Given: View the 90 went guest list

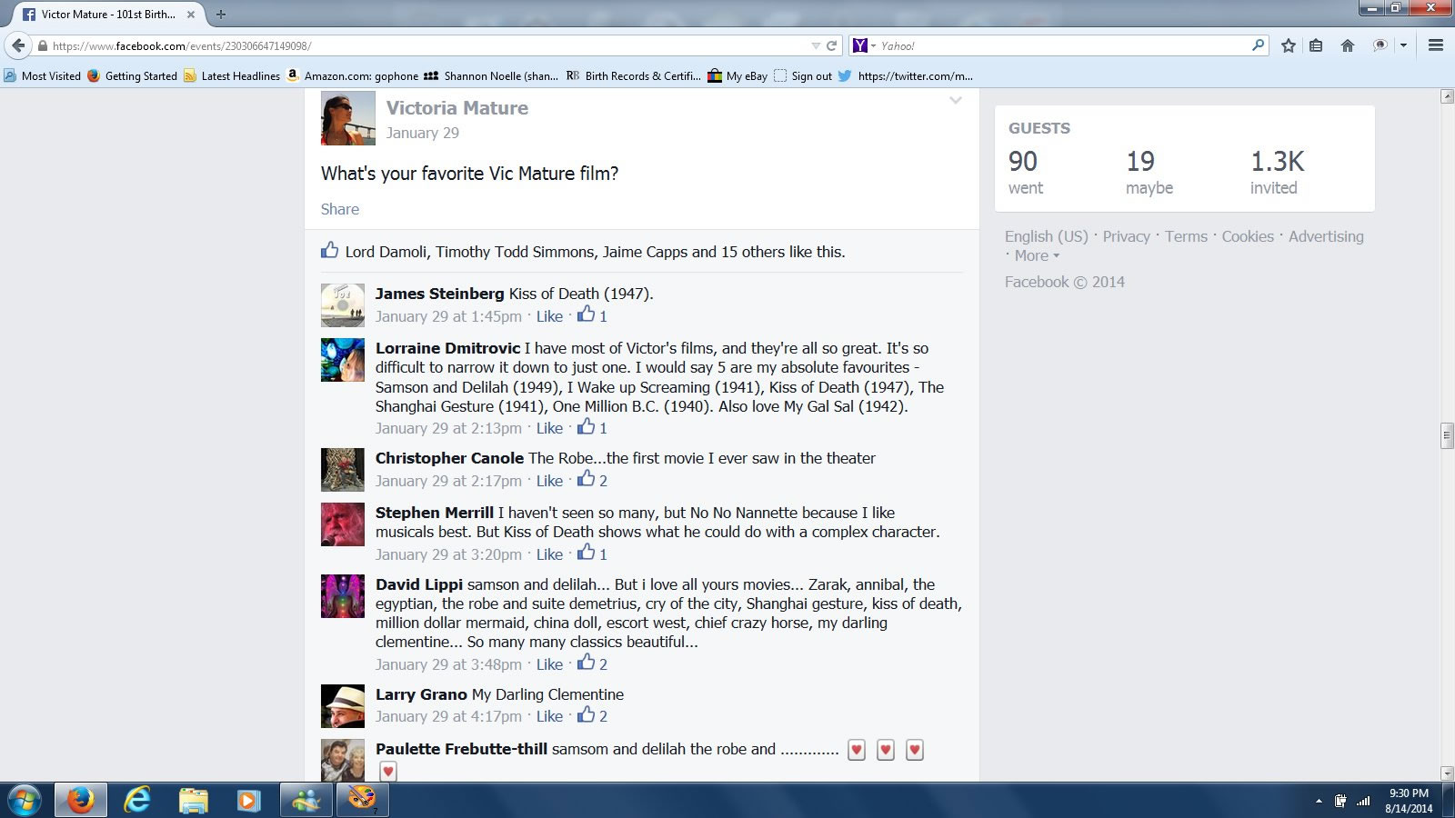Looking at the screenshot, I should click(x=1026, y=172).
